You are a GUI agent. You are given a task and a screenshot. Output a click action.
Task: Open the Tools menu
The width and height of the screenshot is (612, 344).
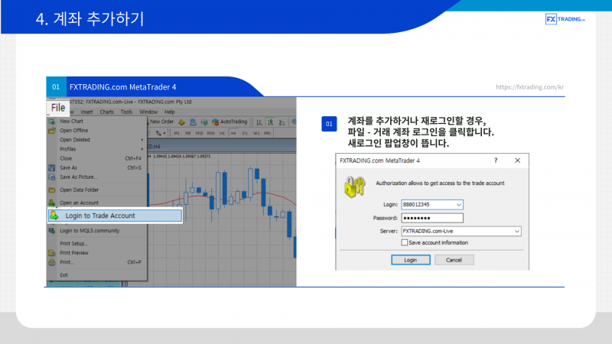click(x=126, y=112)
